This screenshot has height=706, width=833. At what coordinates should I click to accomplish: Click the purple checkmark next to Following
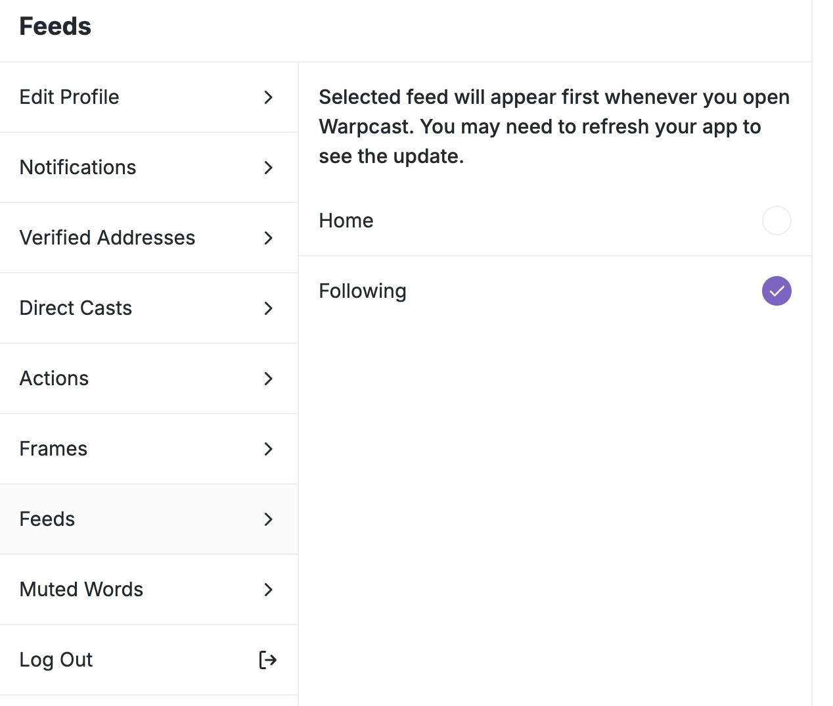[x=776, y=291]
